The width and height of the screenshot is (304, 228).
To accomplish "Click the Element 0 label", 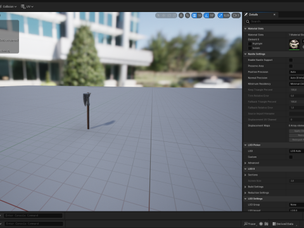I will pos(253,39).
